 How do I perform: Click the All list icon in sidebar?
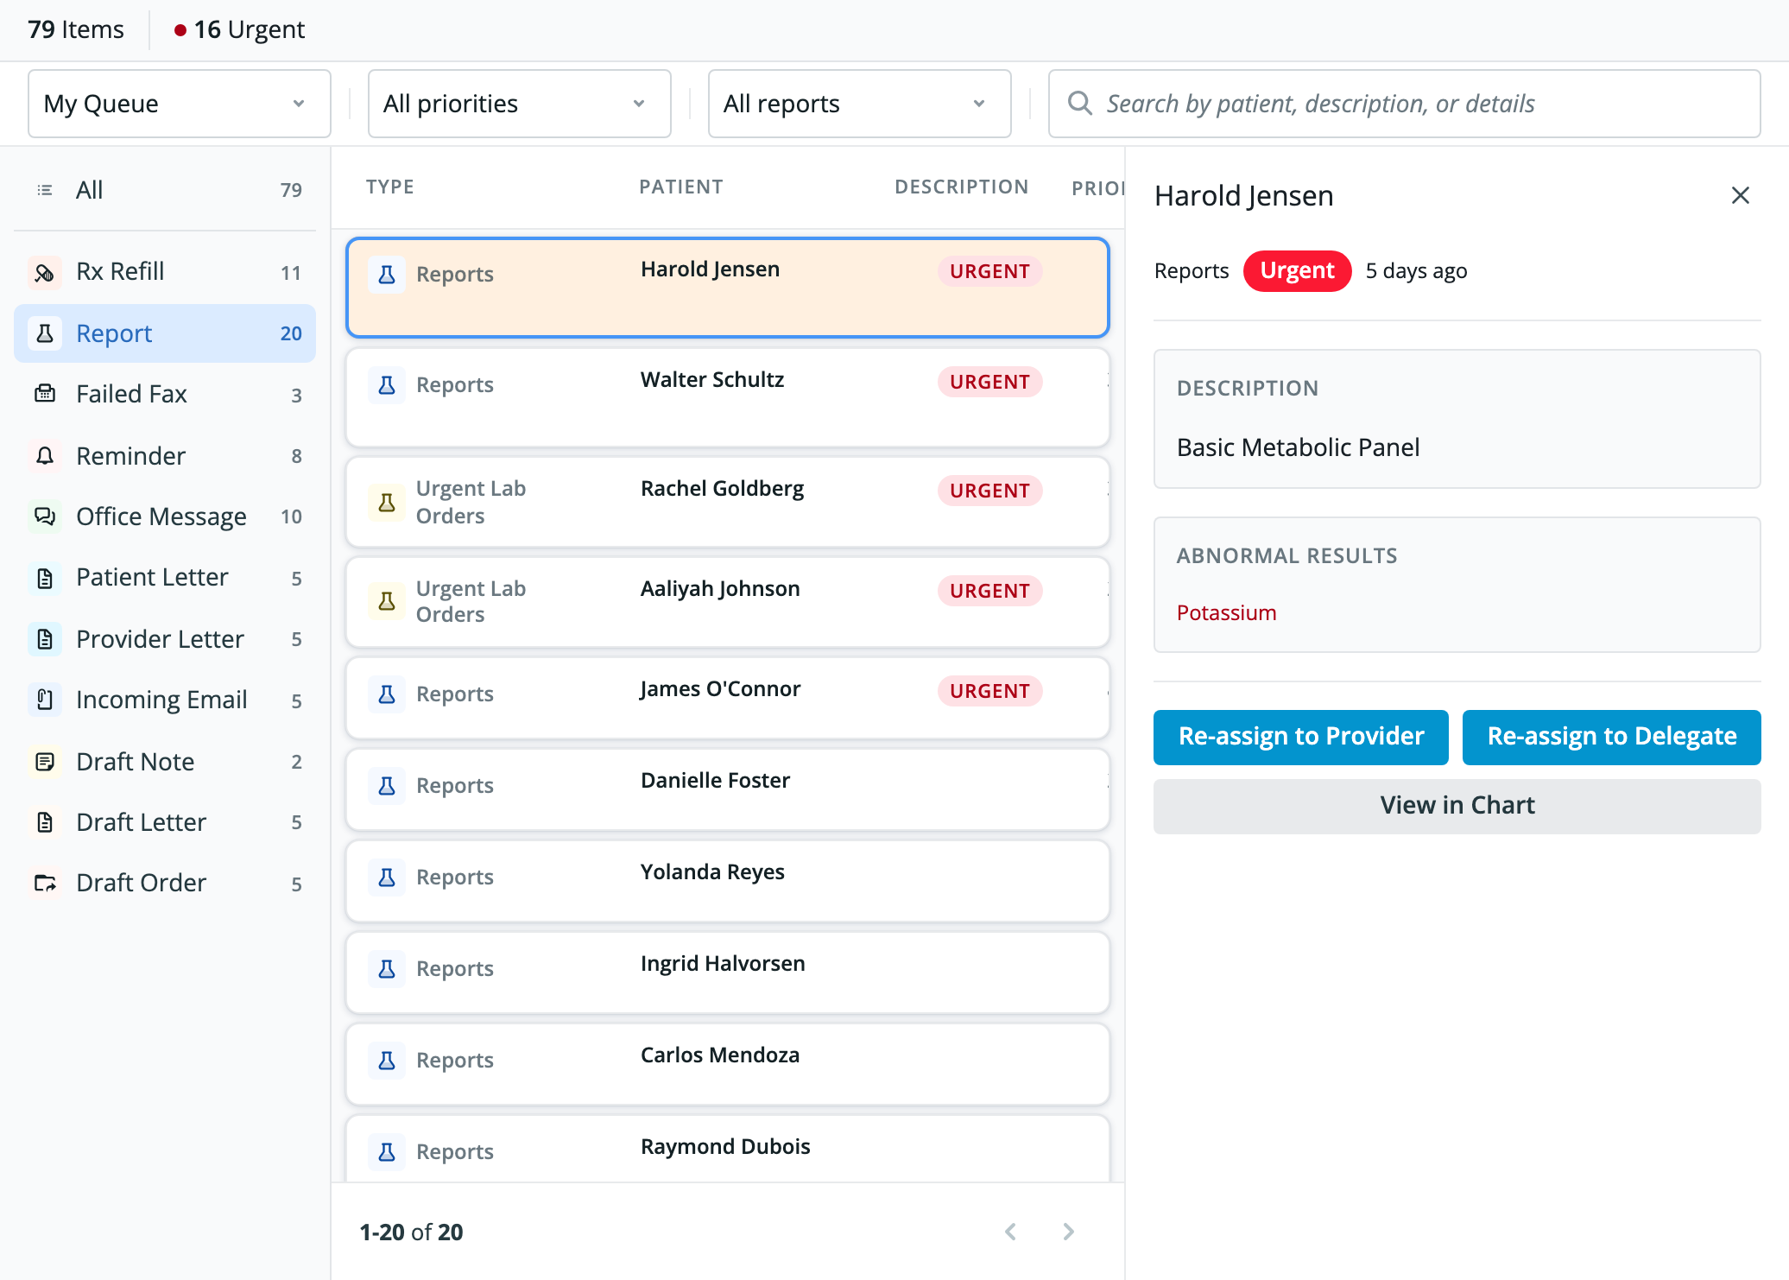pyautogui.click(x=45, y=190)
